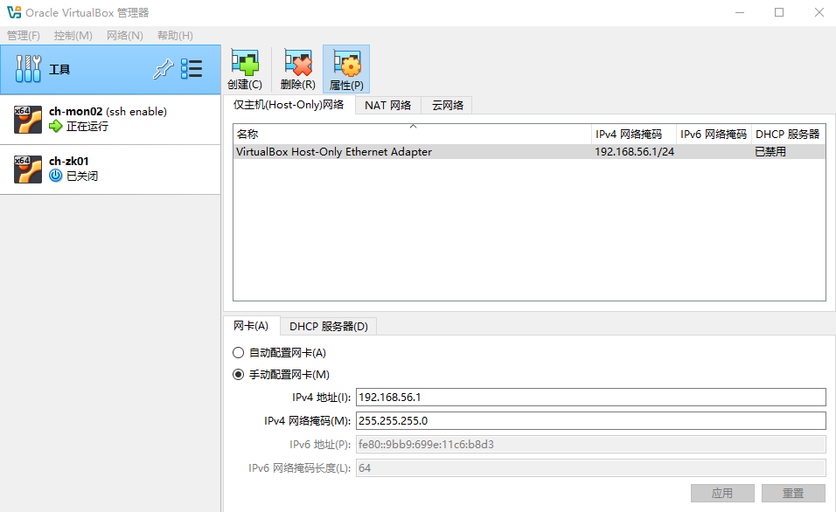This screenshot has height=512, width=836.
Task: Sort by the 名称 column header
Action: pyautogui.click(x=412, y=135)
